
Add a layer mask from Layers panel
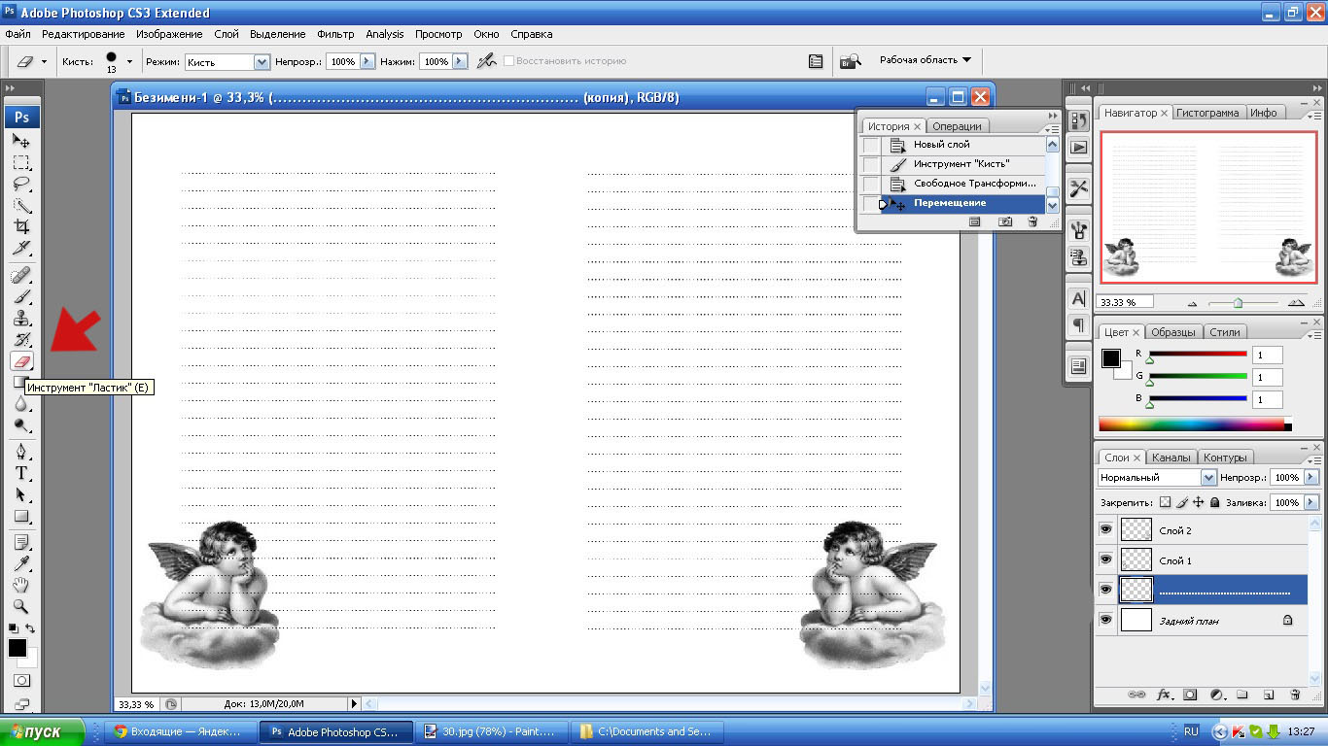point(1189,695)
